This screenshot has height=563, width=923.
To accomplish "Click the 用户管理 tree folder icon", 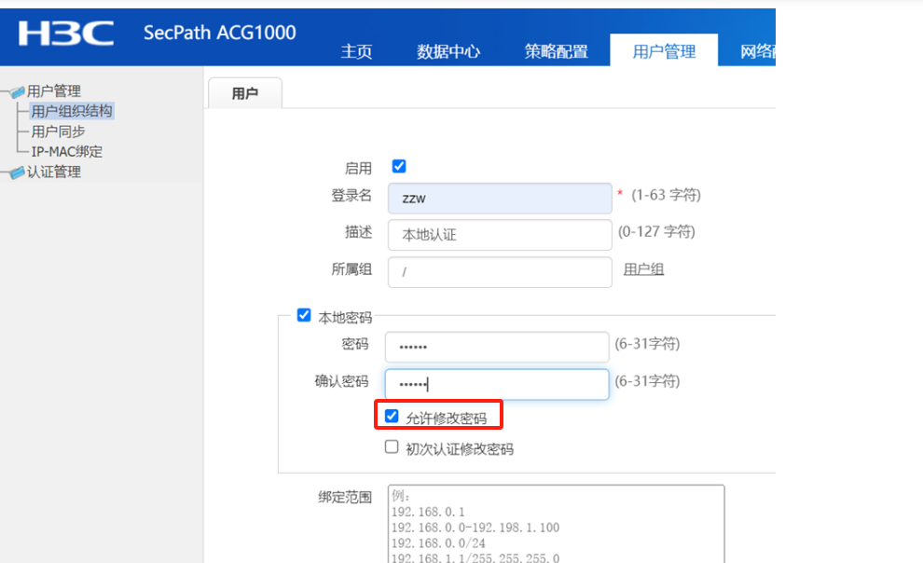I will coord(18,91).
